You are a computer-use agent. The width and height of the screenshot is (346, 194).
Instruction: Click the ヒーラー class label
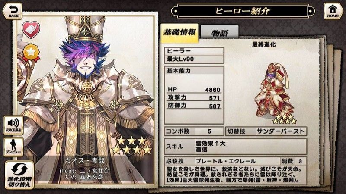[x=194, y=51]
